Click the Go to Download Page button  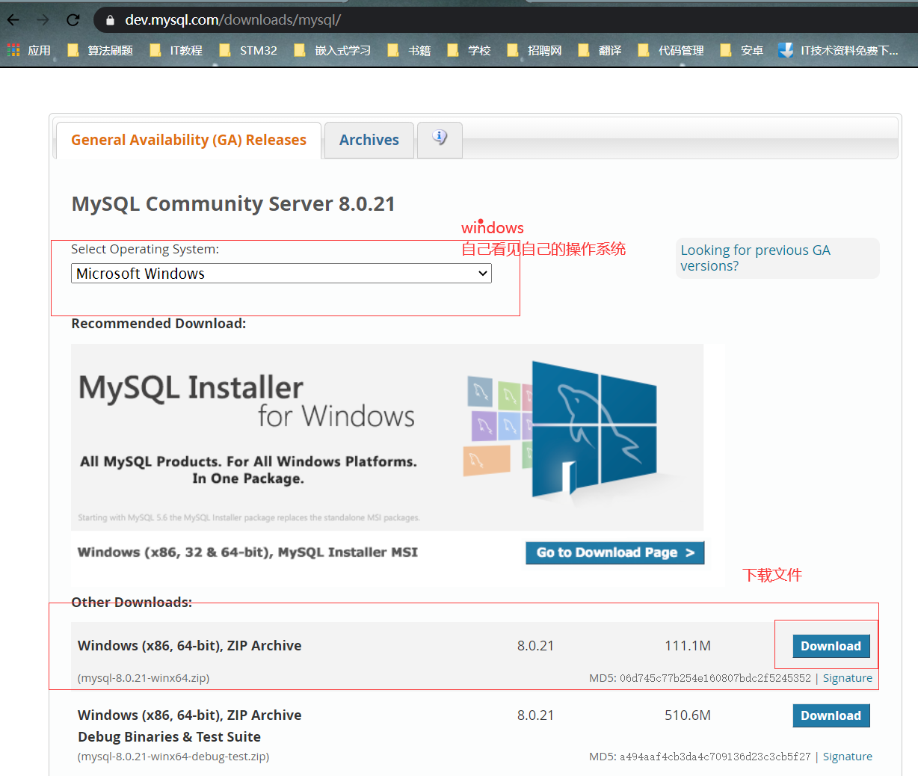615,552
